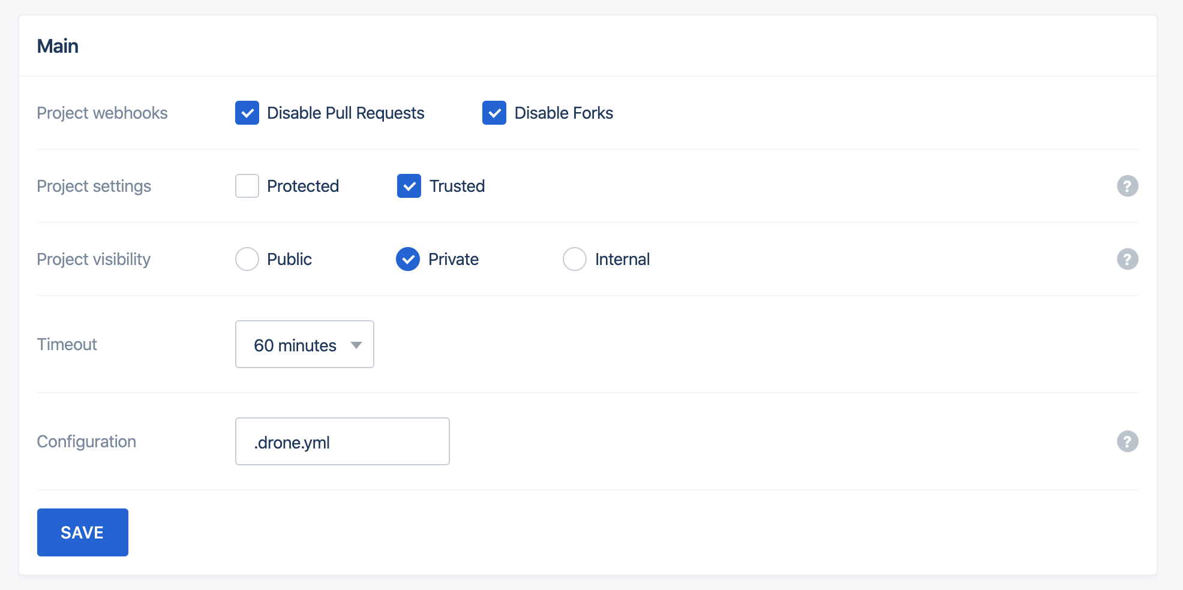Click the Project visibility label text
This screenshot has height=590, width=1183.
[x=94, y=259]
